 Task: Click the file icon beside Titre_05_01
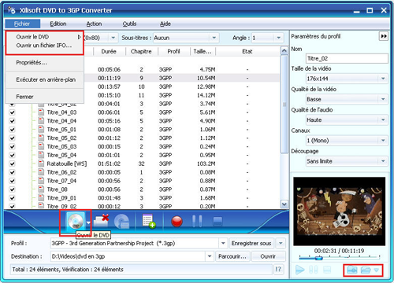coord(41,129)
